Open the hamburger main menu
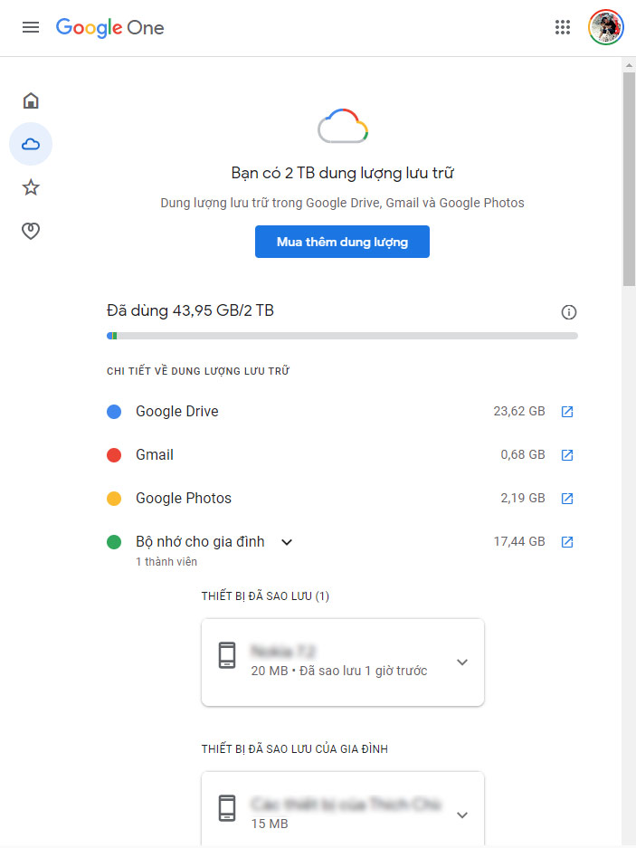Image resolution: width=636 pixels, height=848 pixels. [31, 27]
